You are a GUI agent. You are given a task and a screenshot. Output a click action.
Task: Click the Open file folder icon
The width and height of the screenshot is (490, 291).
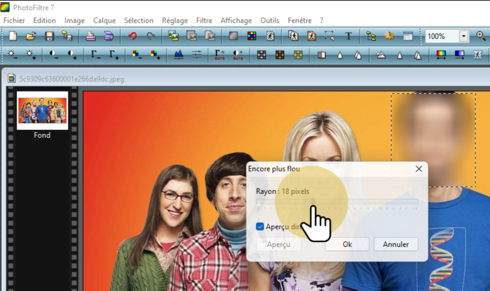31,36
